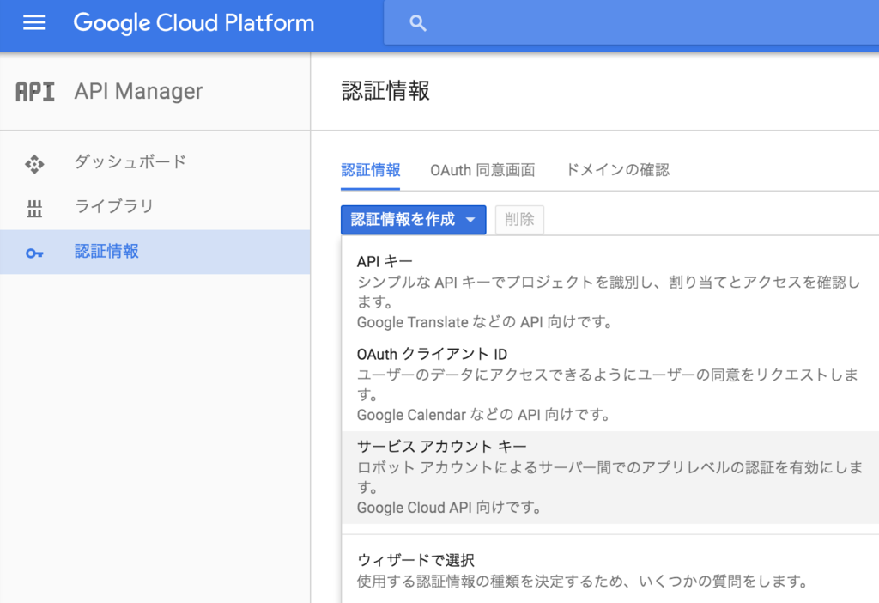Switch to the 認証情報 tab
The height and width of the screenshot is (603, 879).
point(371,170)
